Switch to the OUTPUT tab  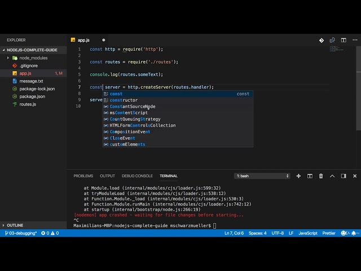tap(107, 176)
